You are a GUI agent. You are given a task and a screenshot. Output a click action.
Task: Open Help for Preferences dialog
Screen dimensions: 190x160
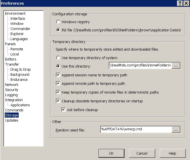172,153
